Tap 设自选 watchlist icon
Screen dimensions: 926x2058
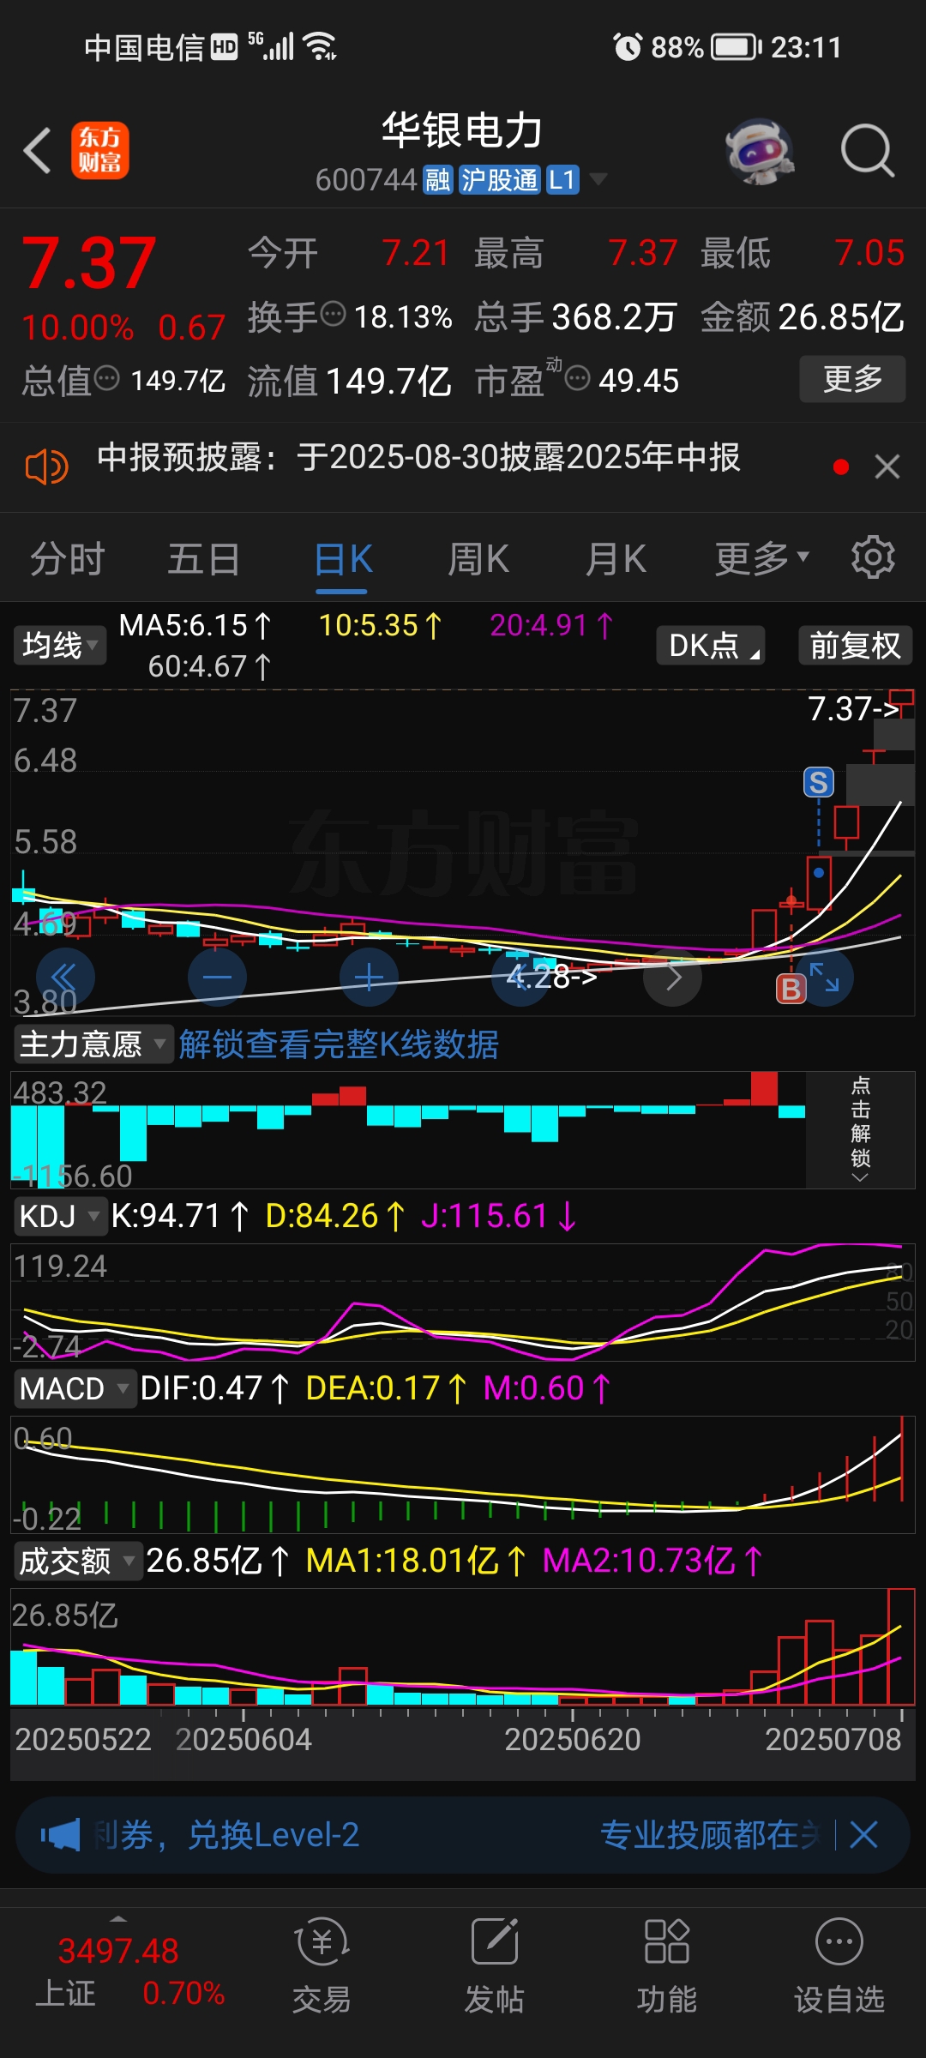click(839, 1965)
